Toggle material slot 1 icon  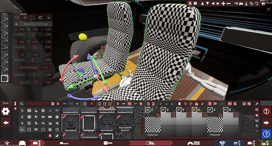pyautogui.click(x=147, y=109)
